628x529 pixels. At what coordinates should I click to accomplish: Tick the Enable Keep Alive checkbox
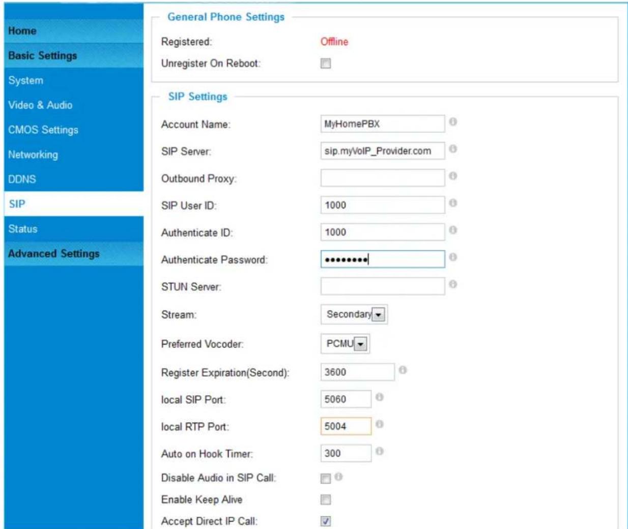click(326, 500)
